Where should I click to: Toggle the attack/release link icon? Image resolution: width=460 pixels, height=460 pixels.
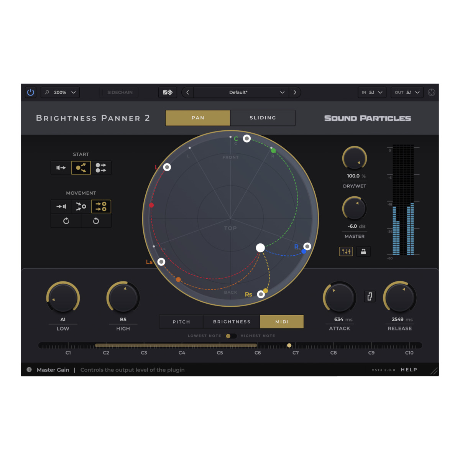[x=370, y=296]
